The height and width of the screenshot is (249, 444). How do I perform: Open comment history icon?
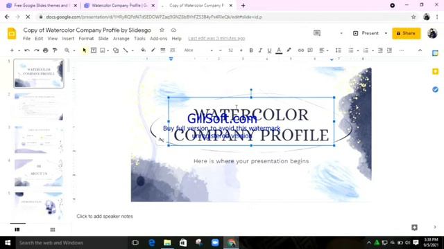[x=317, y=33]
